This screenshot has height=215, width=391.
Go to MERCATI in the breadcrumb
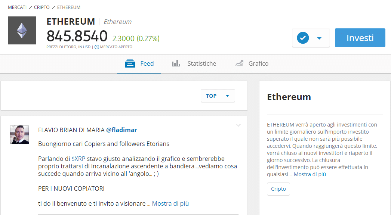(x=17, y=7)
